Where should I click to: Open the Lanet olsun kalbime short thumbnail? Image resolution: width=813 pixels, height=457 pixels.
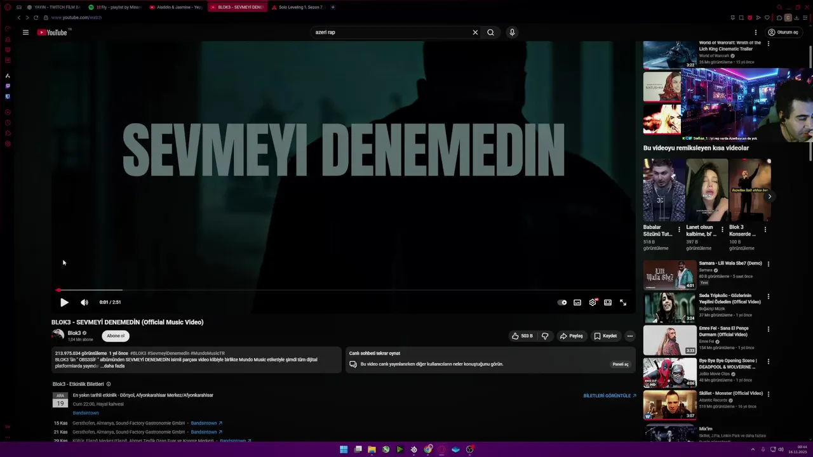click(707, 189)
